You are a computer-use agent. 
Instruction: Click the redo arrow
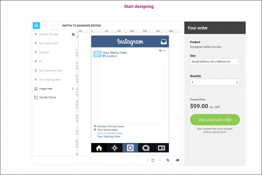point(53,26)
